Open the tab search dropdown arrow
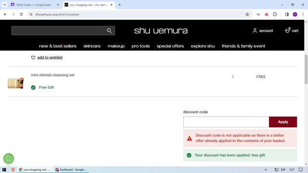The image size is (308, 173). point(4,5)
